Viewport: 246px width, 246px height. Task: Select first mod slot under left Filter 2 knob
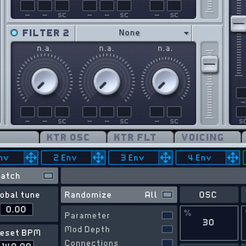coord(27,112)
